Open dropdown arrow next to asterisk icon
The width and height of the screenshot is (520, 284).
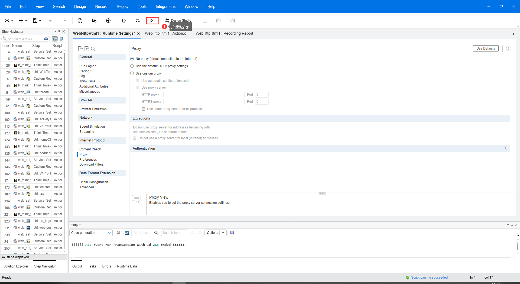pyautogui.click(x=12, y=21)
